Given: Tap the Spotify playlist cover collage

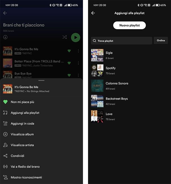Looking at the screenshot, I should click(97, 70).
